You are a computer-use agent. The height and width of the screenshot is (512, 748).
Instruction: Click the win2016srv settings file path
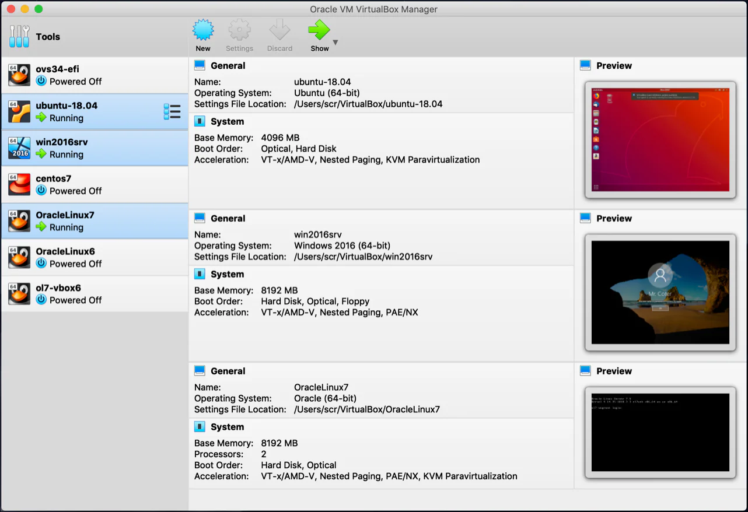point(362,257)
